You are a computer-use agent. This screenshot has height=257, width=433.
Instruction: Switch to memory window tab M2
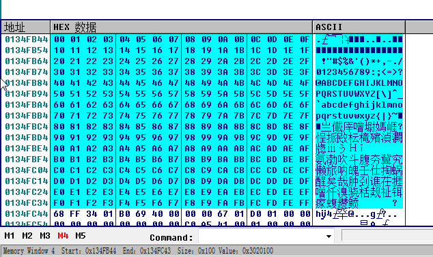[27, 236]
